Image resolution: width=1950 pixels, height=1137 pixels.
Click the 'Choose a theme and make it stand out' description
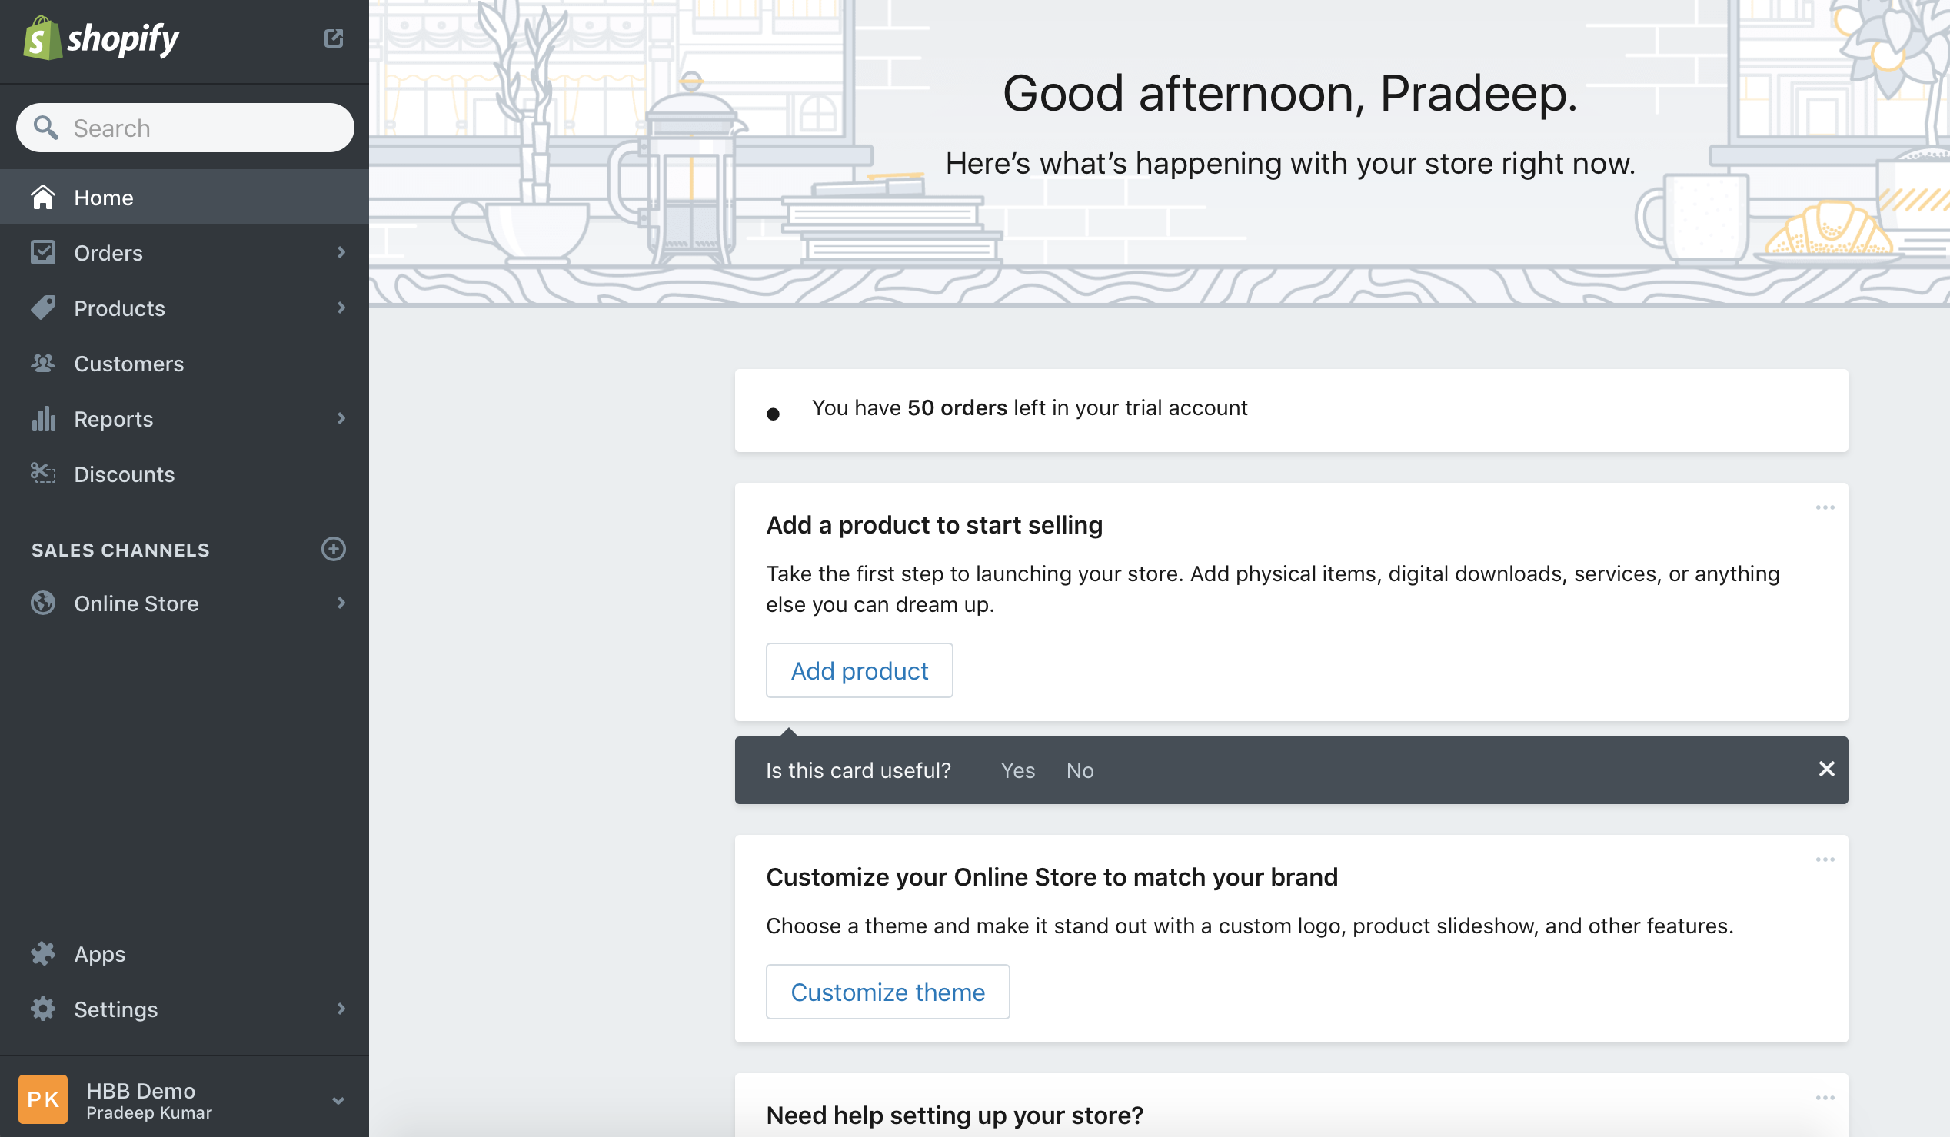[x=1250, y=926]
